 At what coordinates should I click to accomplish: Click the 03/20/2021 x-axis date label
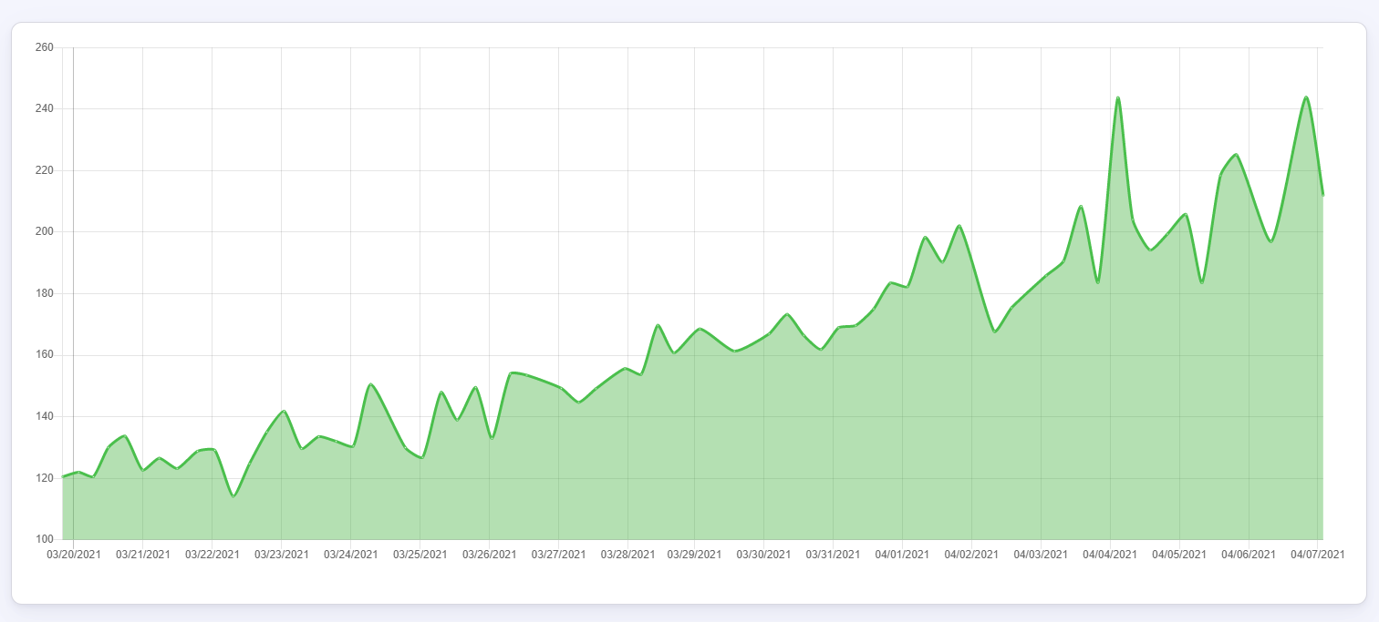click(74, 554)
